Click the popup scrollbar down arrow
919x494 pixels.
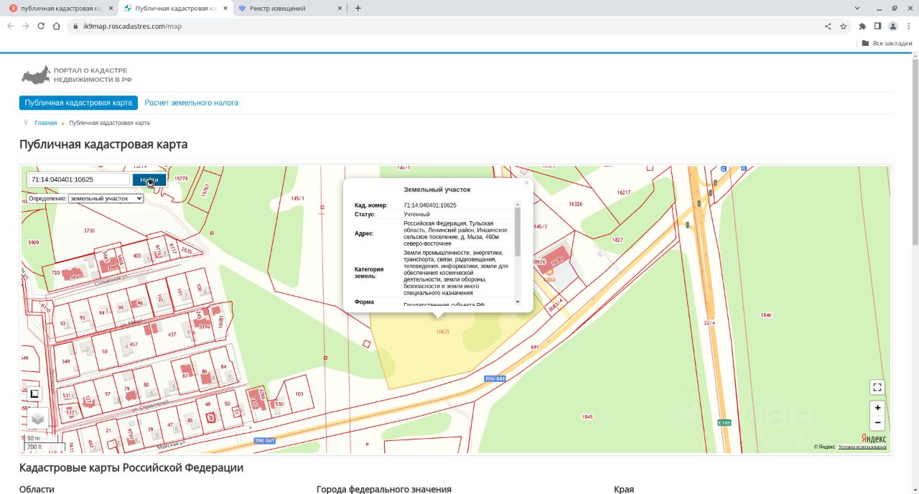(518, 302)
